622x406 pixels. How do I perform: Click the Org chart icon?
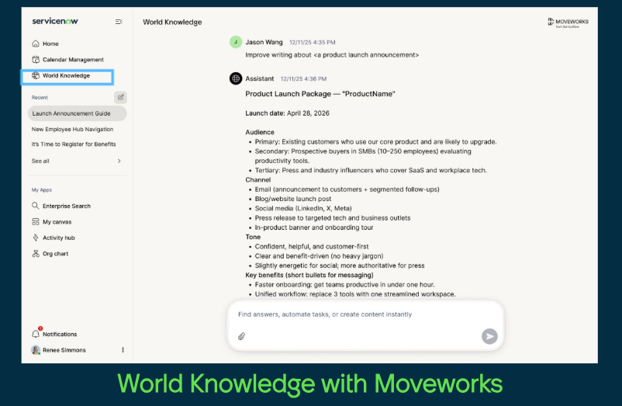[x=36, y=254]
